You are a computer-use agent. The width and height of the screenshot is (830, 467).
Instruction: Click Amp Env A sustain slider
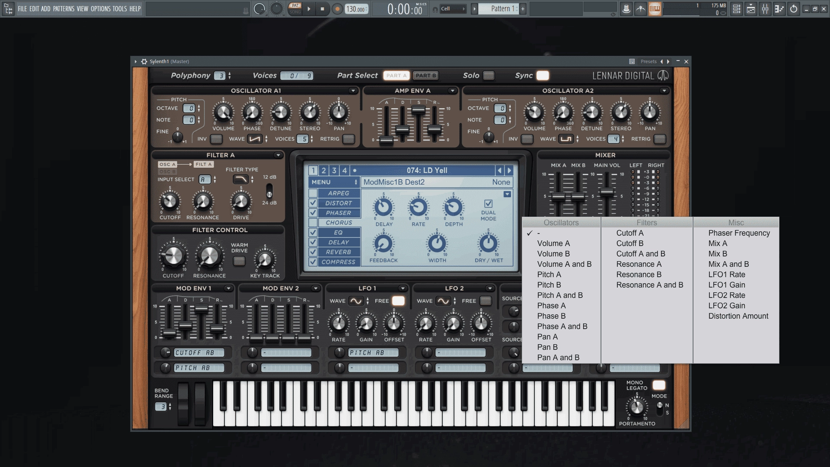418,110
